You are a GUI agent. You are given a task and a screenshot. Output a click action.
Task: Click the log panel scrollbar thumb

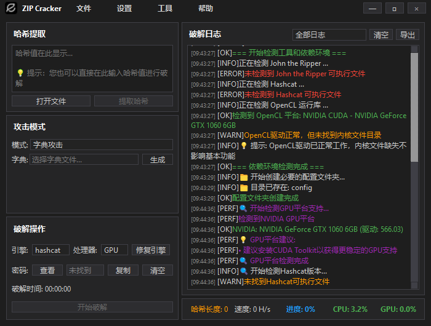click(414, 107)
